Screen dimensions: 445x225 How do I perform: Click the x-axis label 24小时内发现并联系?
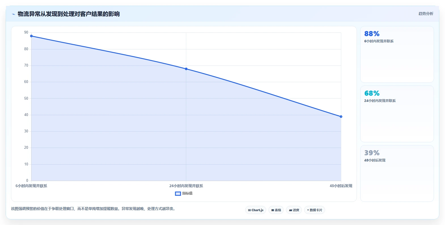tap(186, 186)
